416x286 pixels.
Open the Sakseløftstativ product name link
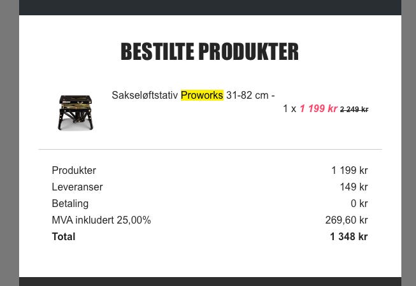tap(145, 96)
